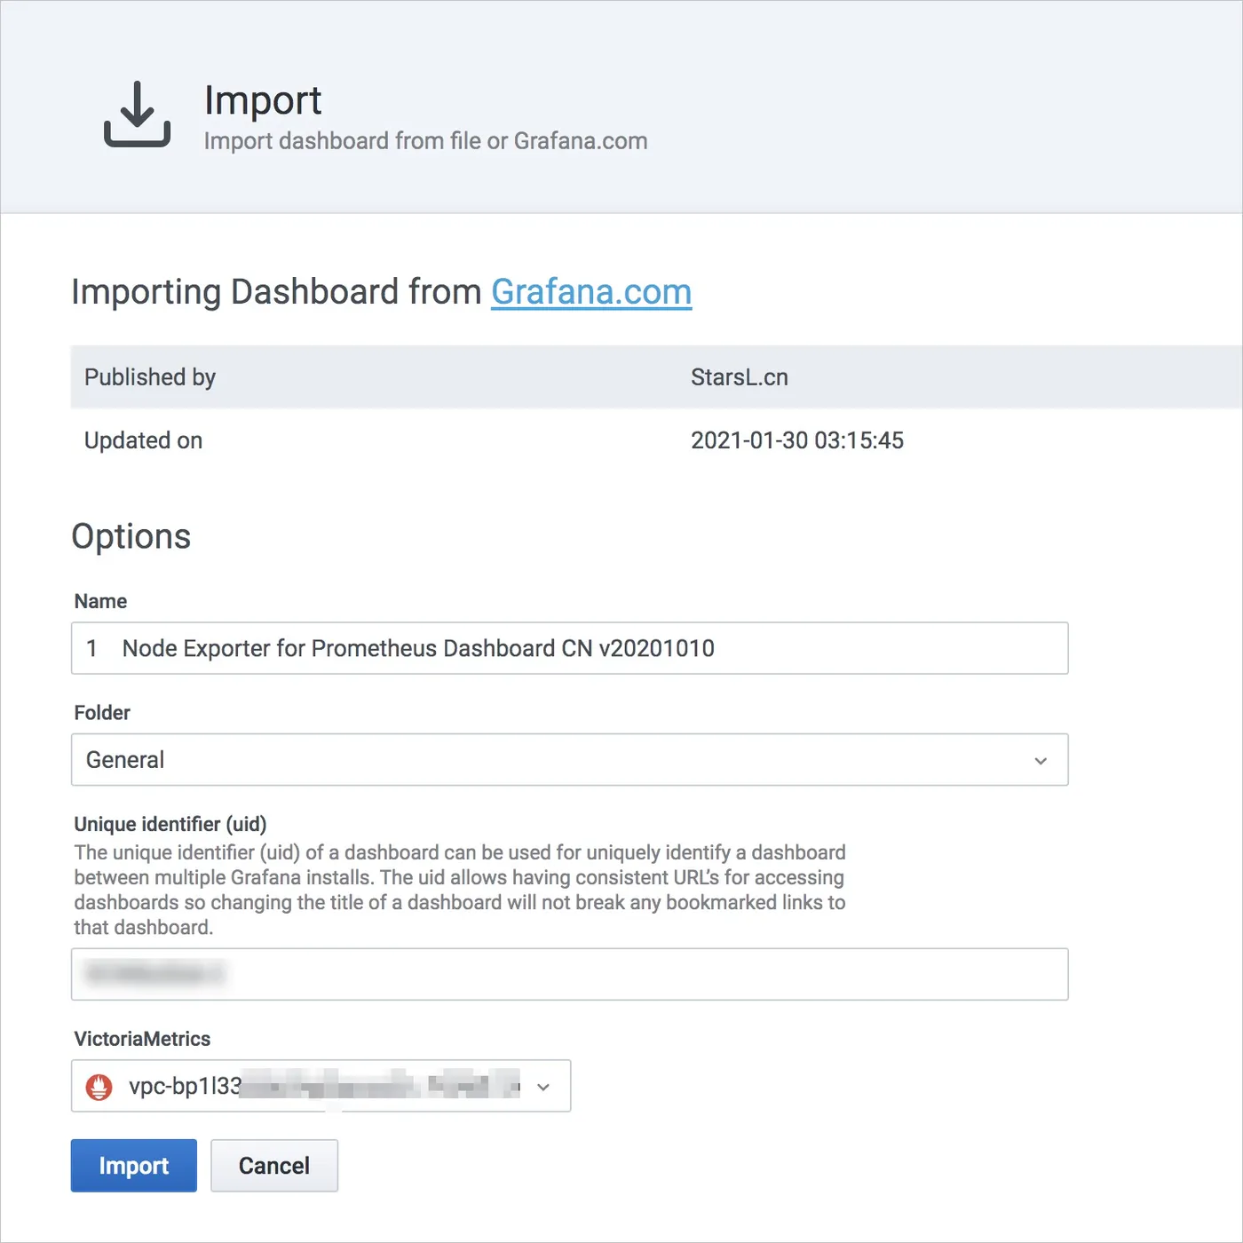Click the blue Import button
This screenshot has width=1243, height=1243.
coord(134,1165)
